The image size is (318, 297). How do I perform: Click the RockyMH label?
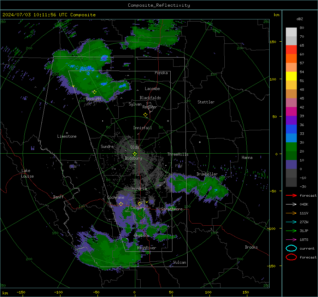(93, 99)
